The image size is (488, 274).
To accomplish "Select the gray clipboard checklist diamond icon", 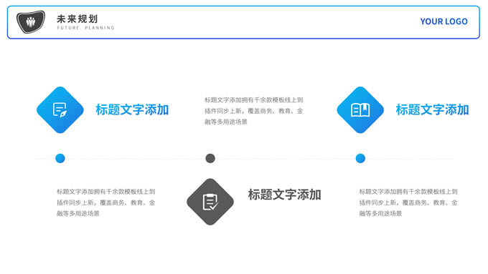I will (210, 202).
